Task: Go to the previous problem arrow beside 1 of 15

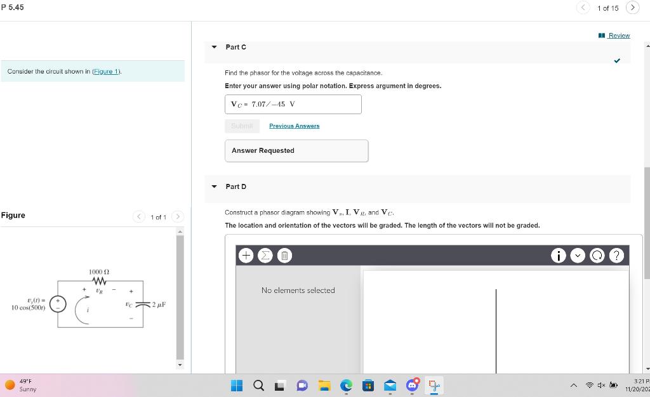Action: point(583,8)
